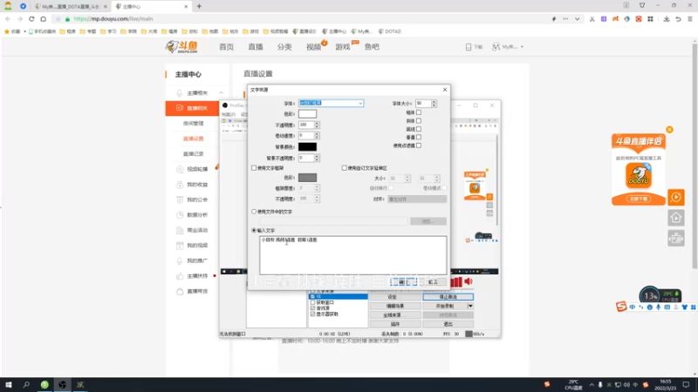Enable the bold checkbox
The image size is (698, 392).
pos(419,112)
